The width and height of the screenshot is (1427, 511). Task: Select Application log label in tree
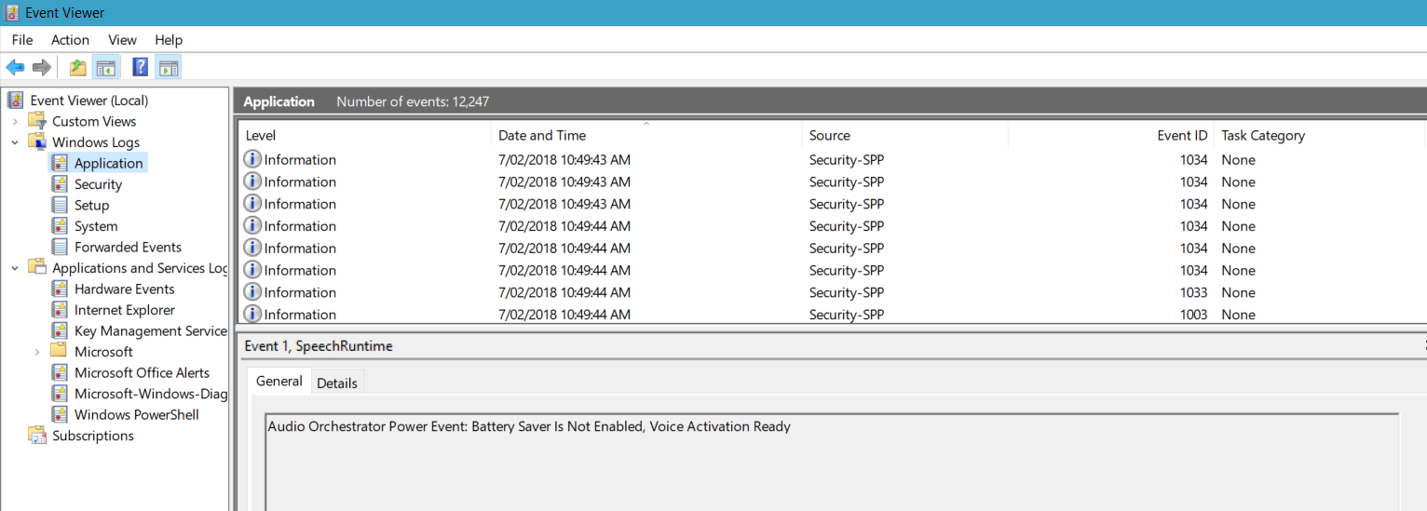[x=109, y=163]
